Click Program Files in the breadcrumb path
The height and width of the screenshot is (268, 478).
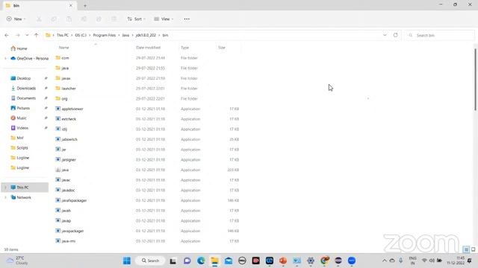[105, 35]
